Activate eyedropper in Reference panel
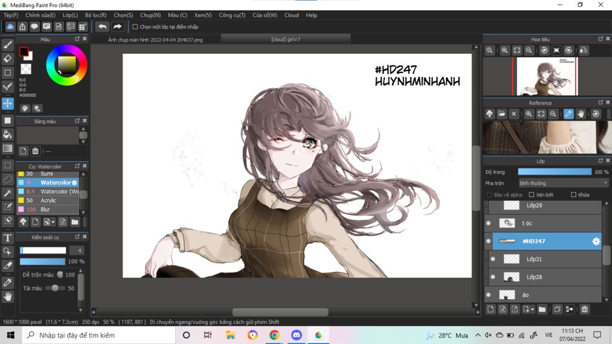 pos(568,114)
